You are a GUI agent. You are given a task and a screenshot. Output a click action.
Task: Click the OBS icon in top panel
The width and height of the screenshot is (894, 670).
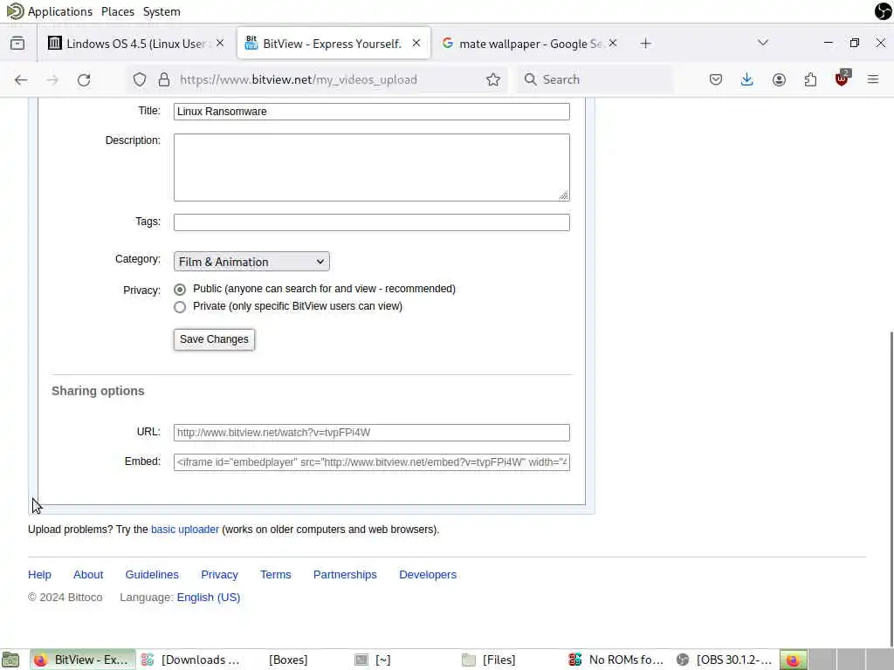(884, 10)
